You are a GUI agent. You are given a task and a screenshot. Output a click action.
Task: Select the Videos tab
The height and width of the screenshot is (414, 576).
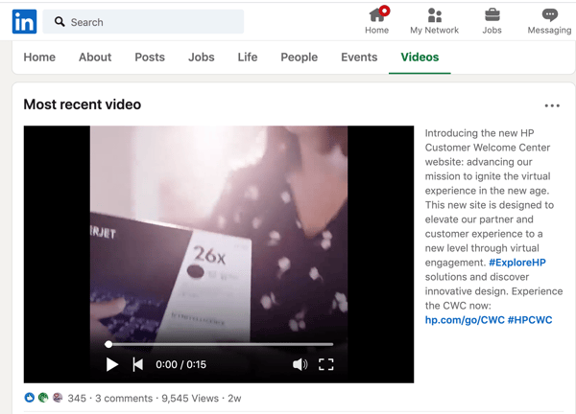click(x=420, y=57)
